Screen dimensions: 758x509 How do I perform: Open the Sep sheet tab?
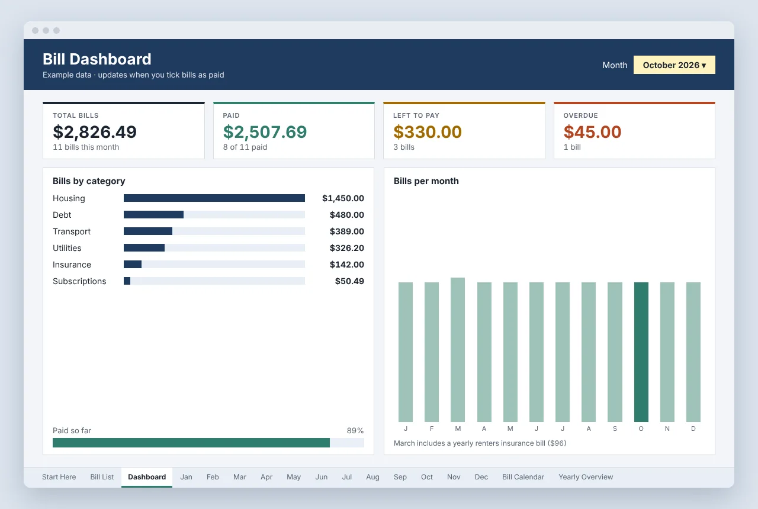[400, 477]
